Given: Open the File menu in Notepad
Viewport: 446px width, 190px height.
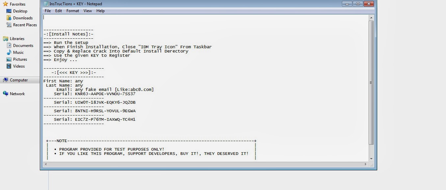Looking at the screenshot, I should [x=48, y=11].
